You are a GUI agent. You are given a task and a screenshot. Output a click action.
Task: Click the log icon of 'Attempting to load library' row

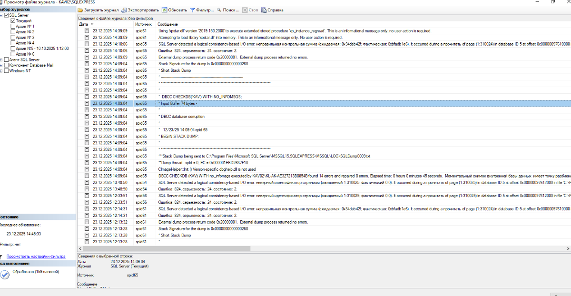(87, 37)
